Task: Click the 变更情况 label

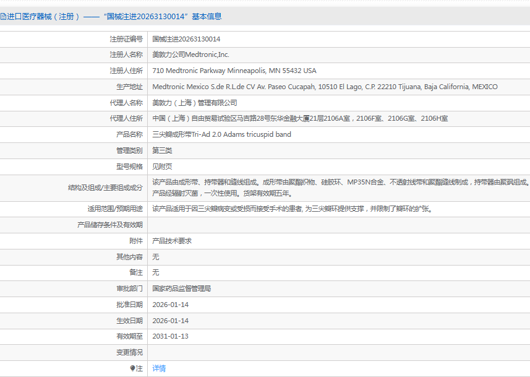Action: click(x=129, y=352)
